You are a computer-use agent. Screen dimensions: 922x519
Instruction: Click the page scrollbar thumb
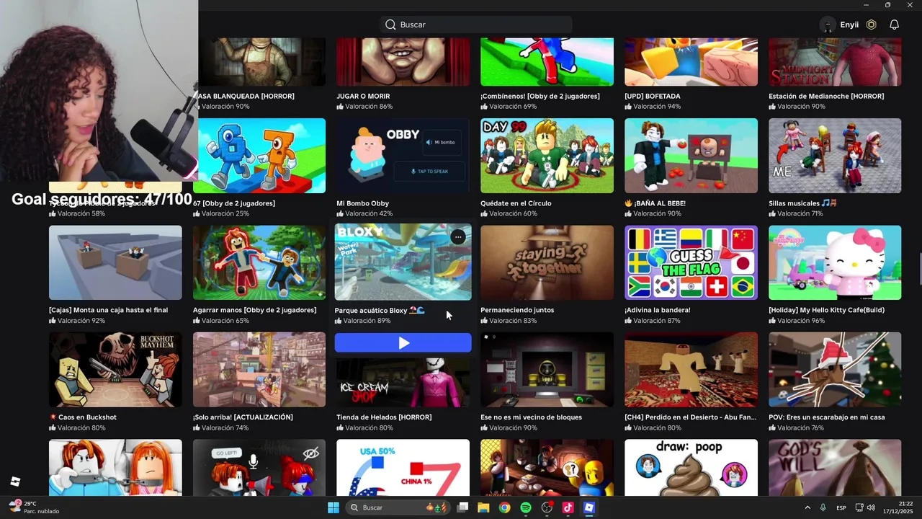click(x=919, y=270)
